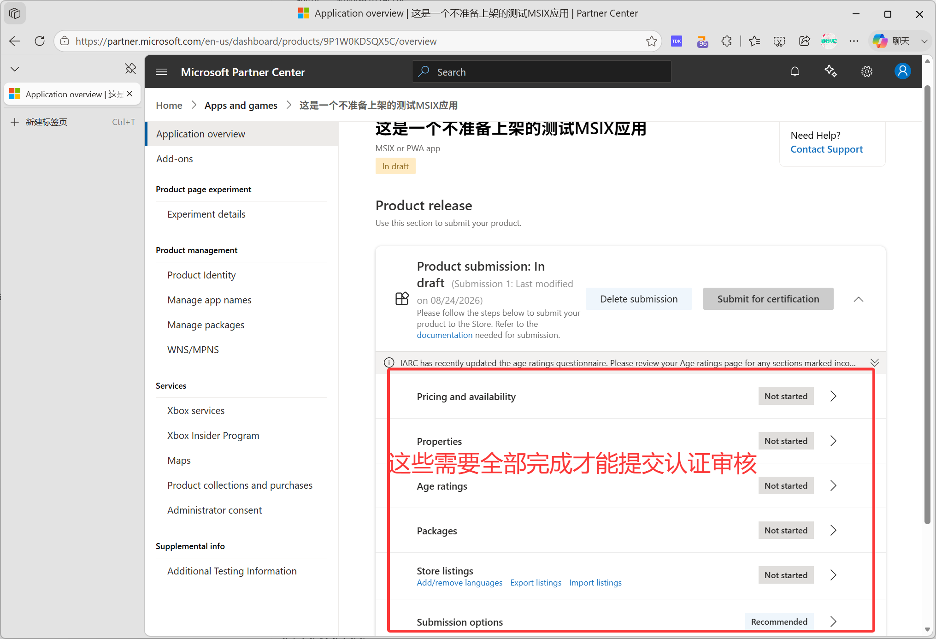This screenshot has height=639, width=936.
Task: Click the Partner Center search box
Action: tap(542, 72)
